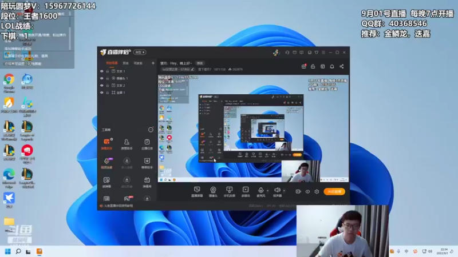Viewport: 458px width, 257px height.
Task: Select the 文本 1 source row
Action: click(x=127, y=71)
